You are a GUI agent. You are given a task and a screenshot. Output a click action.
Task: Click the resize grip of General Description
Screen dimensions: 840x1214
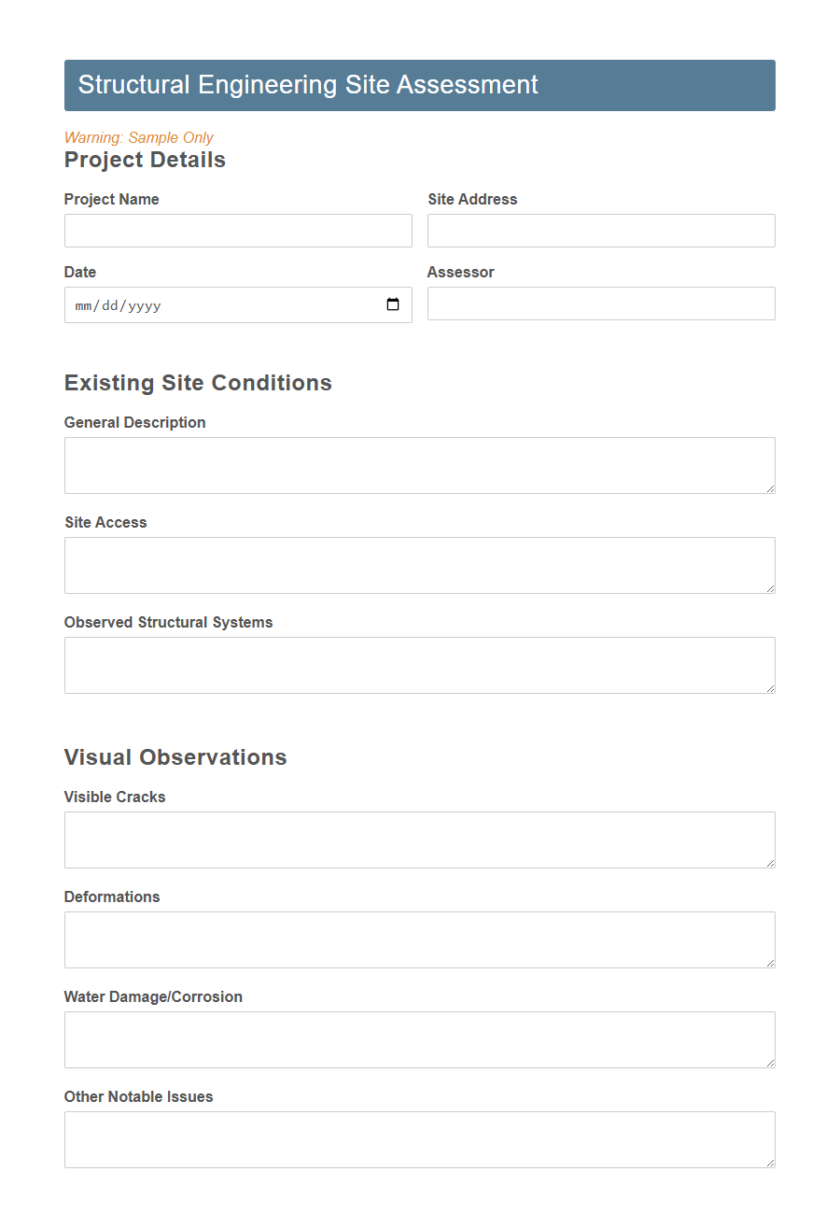click(x=771, y=490)
